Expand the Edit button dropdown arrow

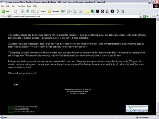point(84,11)
